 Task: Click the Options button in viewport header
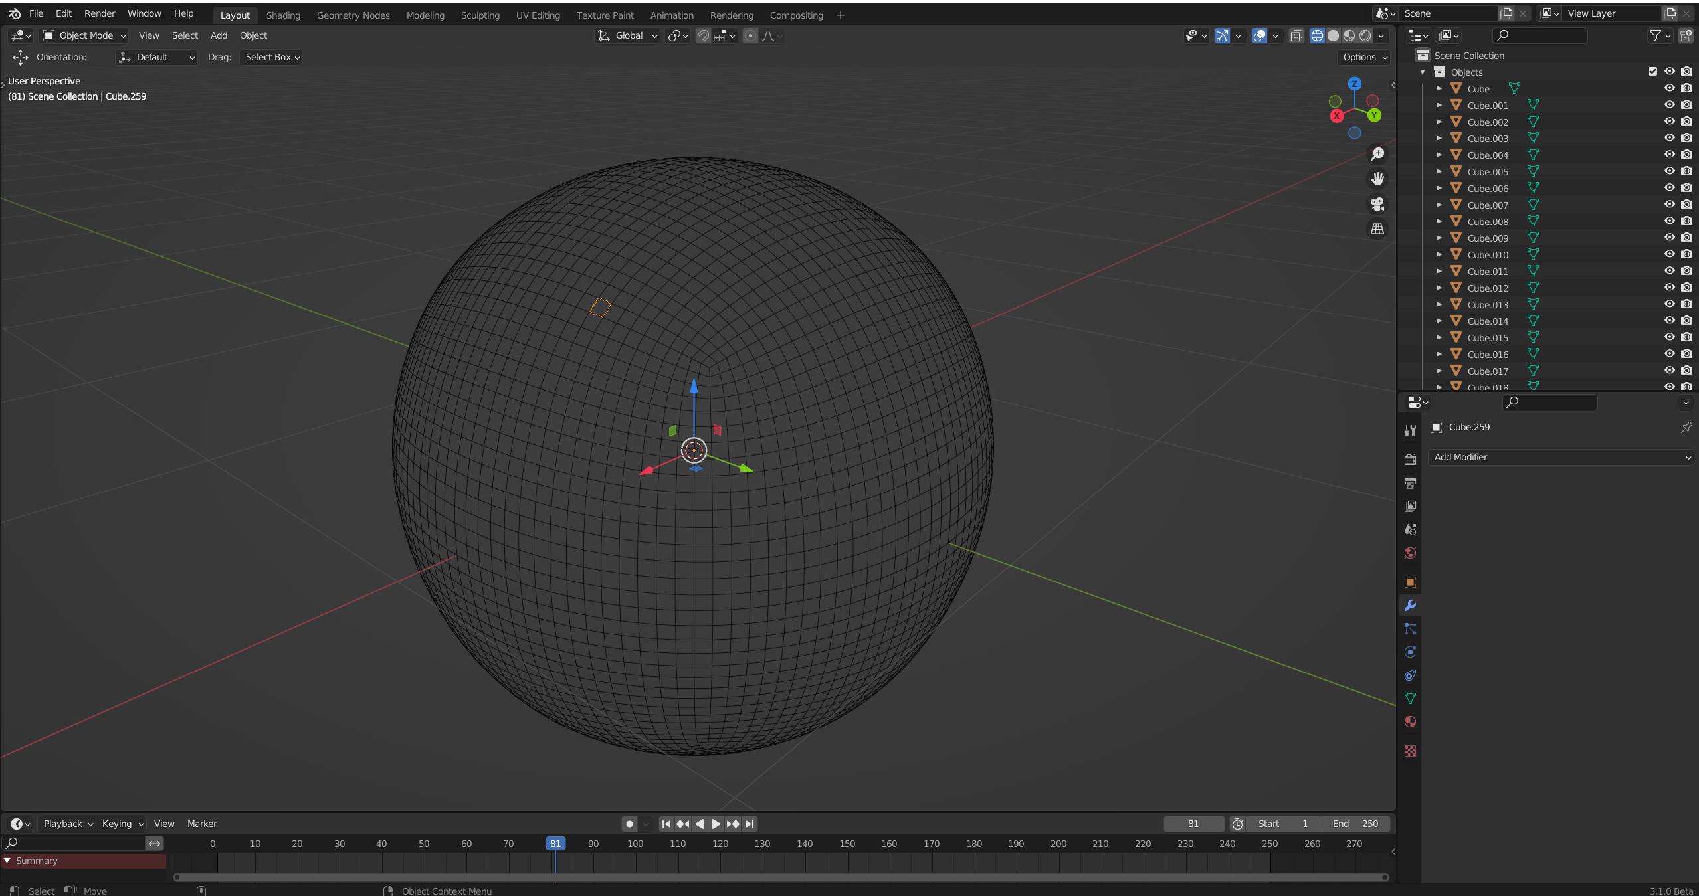click(x=1363, y=57)
